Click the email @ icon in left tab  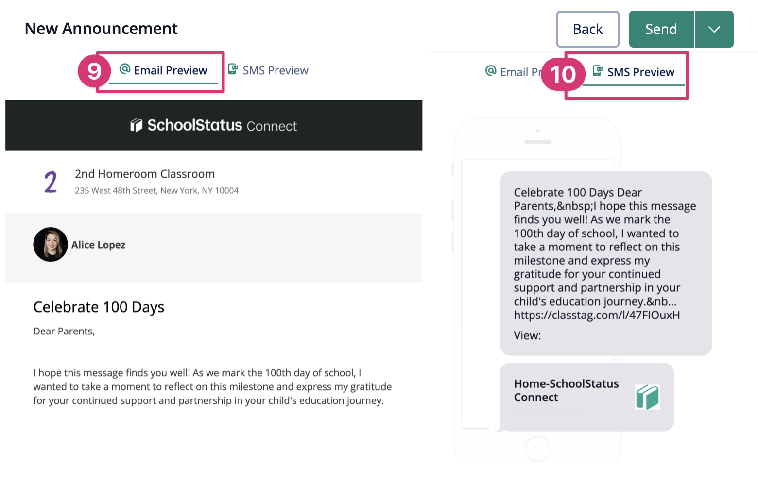(125, 69)
